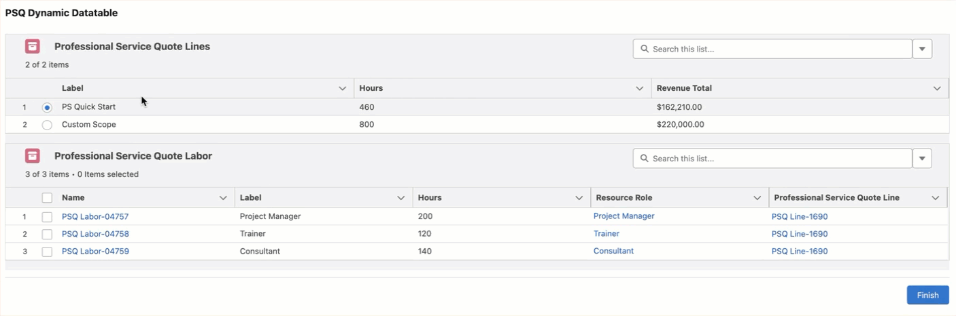
Task: Click the Professional Service Quote Labor heading
Action: pos(133,156)
